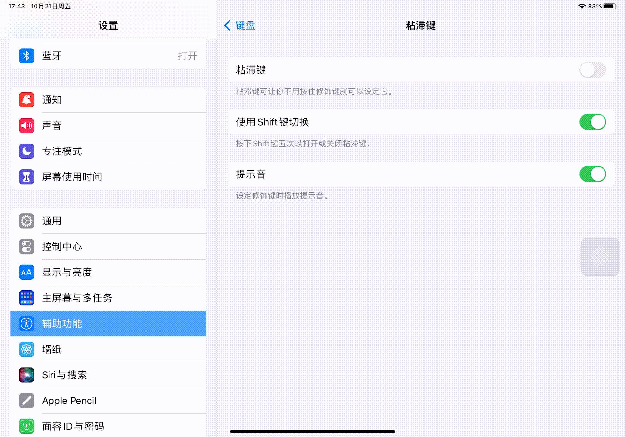Tap the Bluetooth icon in sidebar
The image size is (625, 437).
click(26, 56)
